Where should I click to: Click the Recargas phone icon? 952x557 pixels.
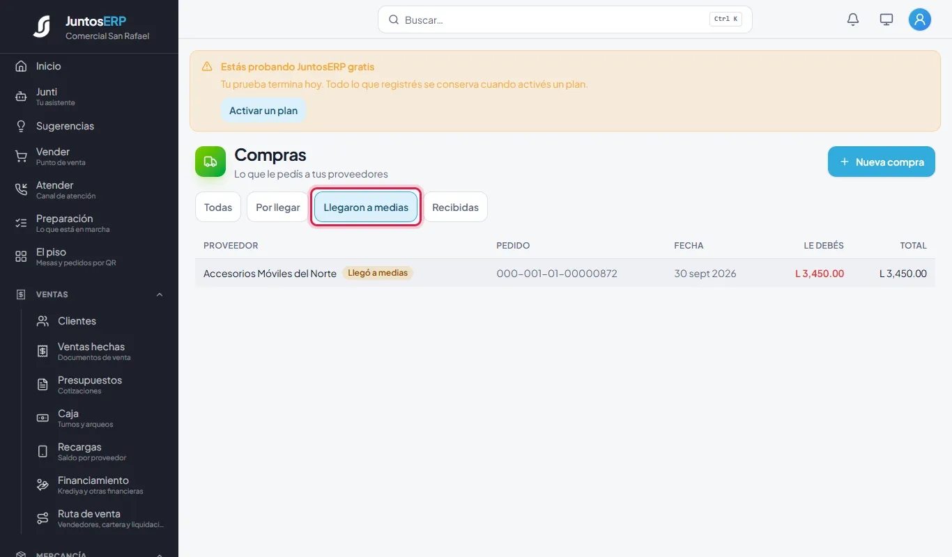[x=43, y=452]
